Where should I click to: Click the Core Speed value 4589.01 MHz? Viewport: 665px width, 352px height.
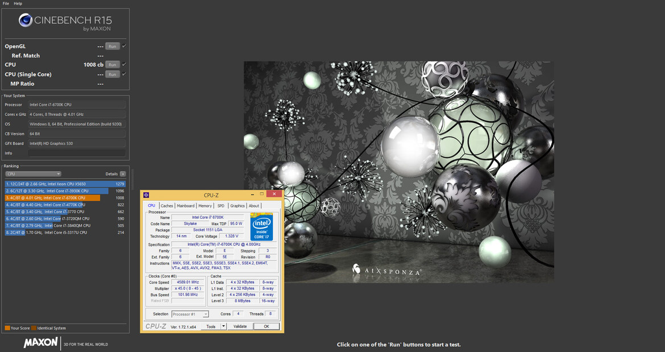[188, 282]
